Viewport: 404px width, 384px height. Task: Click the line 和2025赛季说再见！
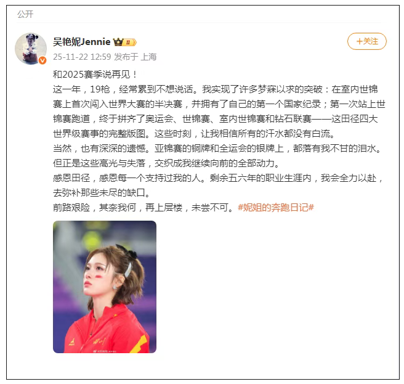point(95,75)
